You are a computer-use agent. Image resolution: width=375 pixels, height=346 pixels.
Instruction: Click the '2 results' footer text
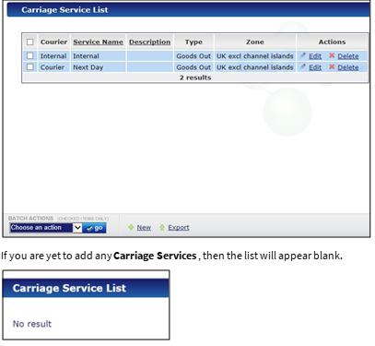click(195, 78)
